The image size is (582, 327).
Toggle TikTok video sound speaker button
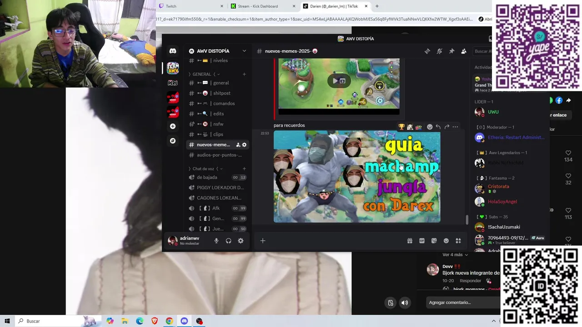pos(405,303)
